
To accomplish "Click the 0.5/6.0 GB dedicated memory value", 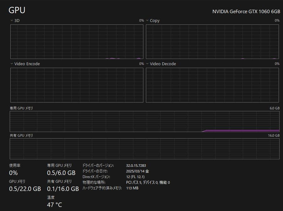I will point(61,172).
